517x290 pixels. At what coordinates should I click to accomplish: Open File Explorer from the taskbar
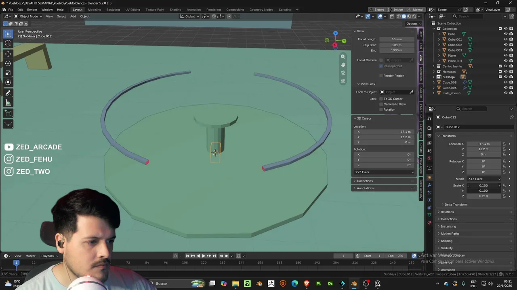[x=235, y=284]
